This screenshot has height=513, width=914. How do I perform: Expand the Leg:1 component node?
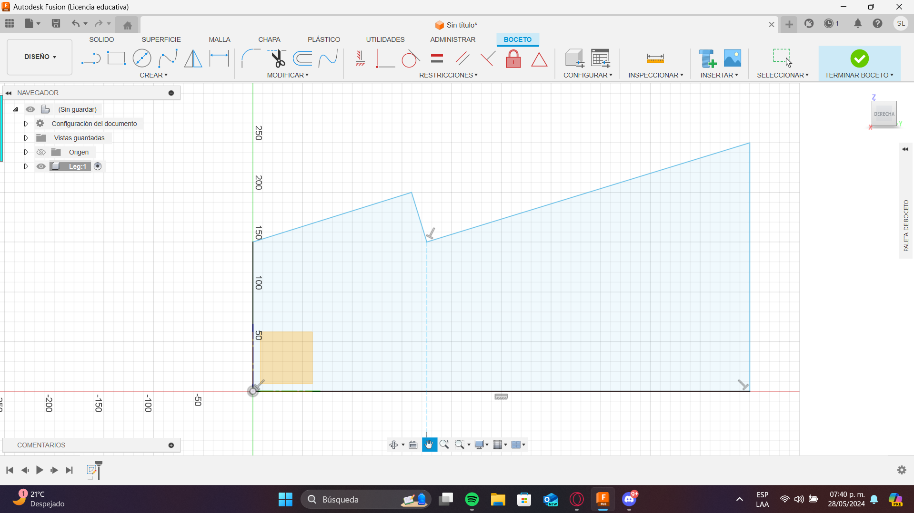[x=26, y=166]
